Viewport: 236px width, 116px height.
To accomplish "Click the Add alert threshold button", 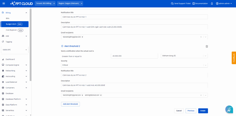I will tap(70, 104).
